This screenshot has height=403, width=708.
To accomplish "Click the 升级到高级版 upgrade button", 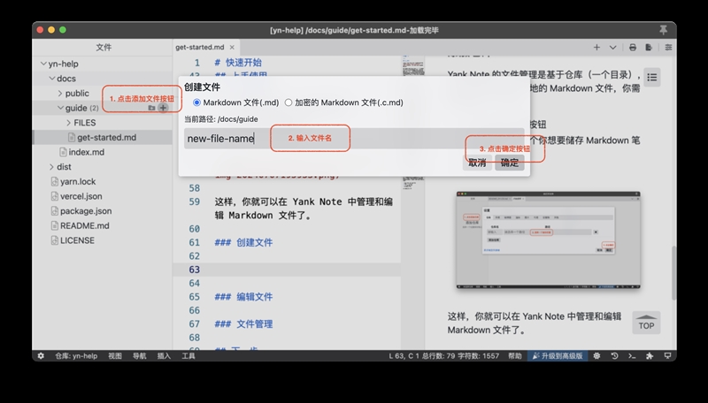I will [558, 355].
